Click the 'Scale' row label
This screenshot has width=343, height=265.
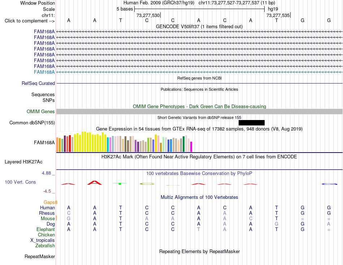coord(49,9)
